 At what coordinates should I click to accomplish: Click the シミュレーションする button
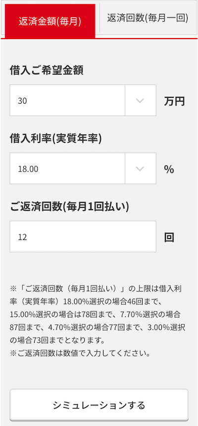pos(99,405)
